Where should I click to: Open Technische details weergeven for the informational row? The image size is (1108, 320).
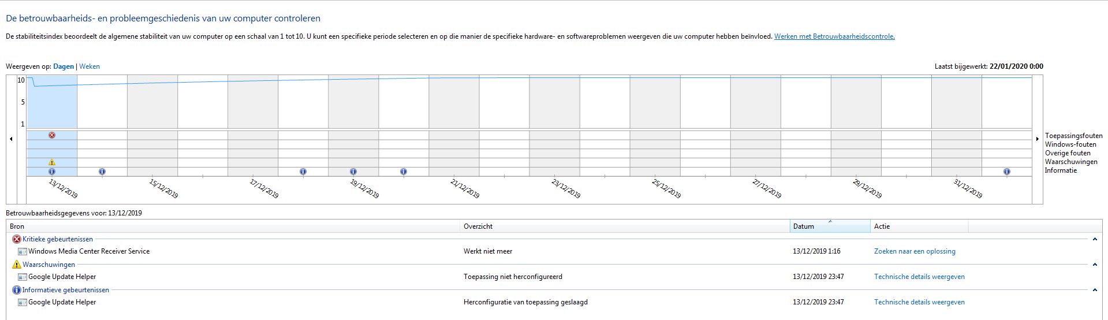point(919,302)
